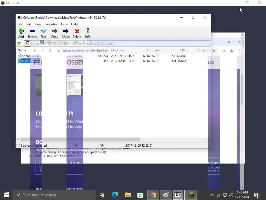Click the left arrow of 7-Zip horizontal scrollbar
This screenshot has width=266, height=200.
point(18,140)
